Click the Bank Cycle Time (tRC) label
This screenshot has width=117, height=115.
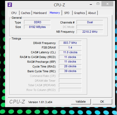click(x=42, y=71)
